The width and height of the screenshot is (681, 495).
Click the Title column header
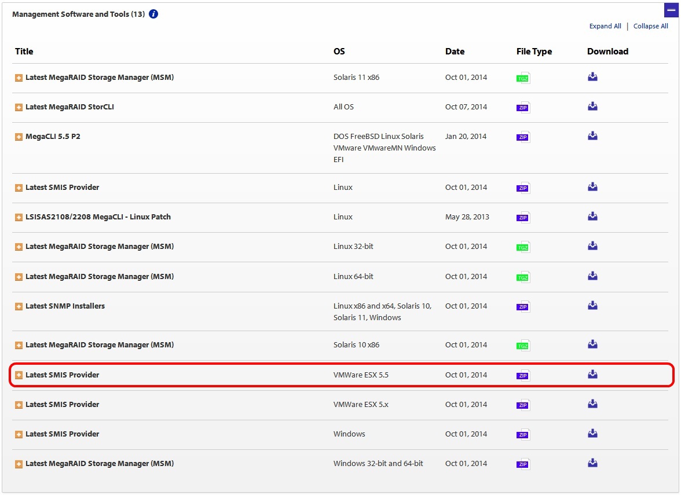[x=24, y=52]
